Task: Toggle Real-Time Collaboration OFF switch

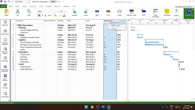Action: pyautogui.click(x=53, y=2)
